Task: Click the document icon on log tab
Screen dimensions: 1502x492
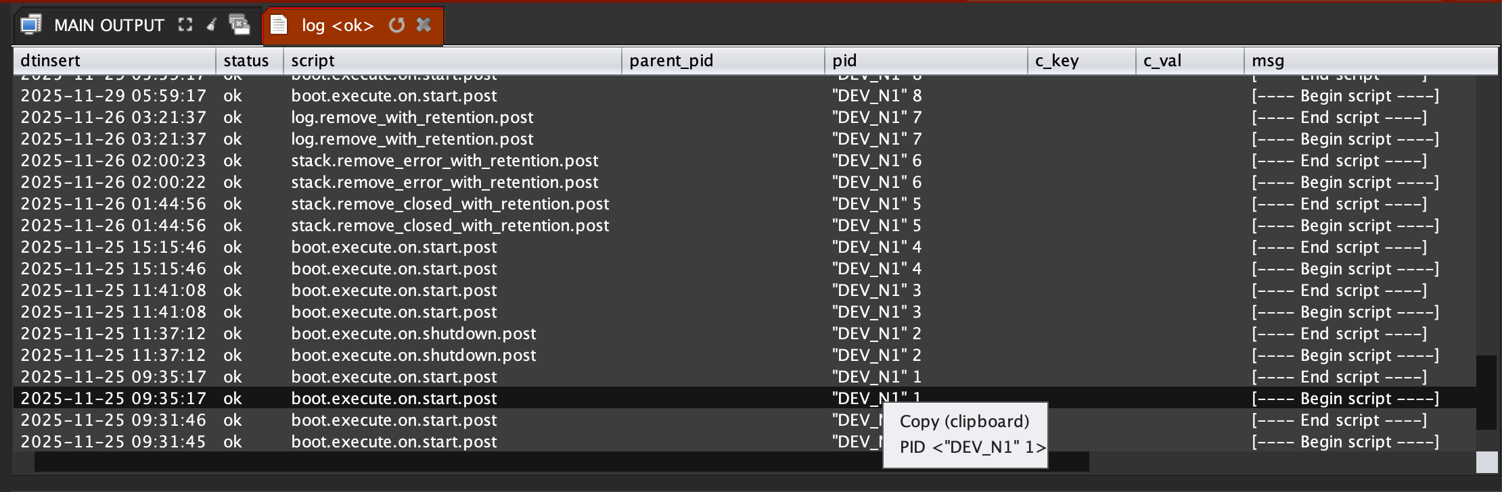Action: pyautogui.click(x=279, y=25)
